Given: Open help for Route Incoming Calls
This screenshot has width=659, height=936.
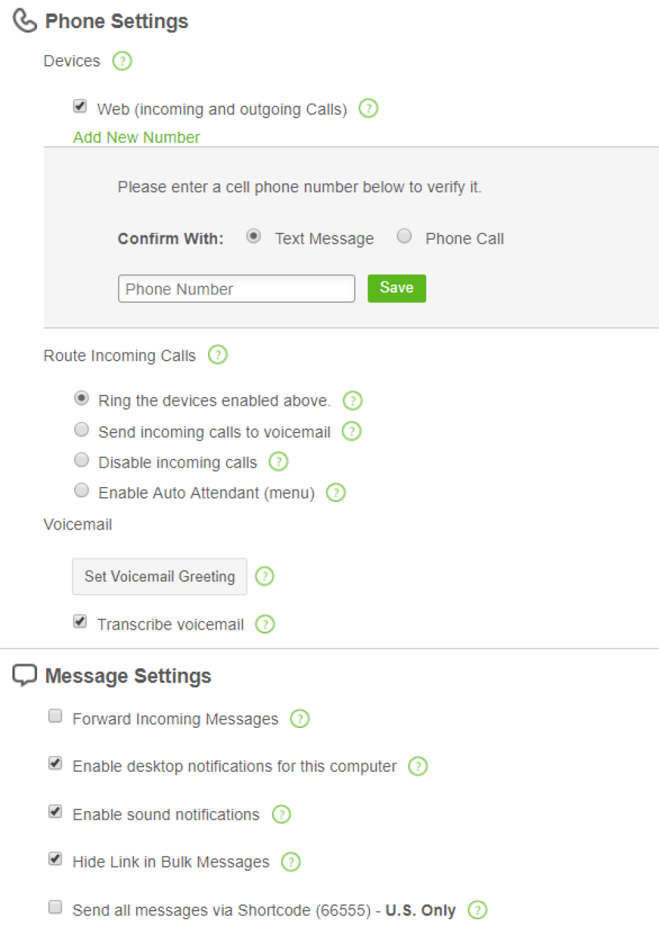Looking at the screenshot, I should [218, 355].
